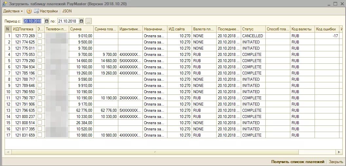Select INITIATED status in row 16
The image size is (346, 166).
click(253, 129)
